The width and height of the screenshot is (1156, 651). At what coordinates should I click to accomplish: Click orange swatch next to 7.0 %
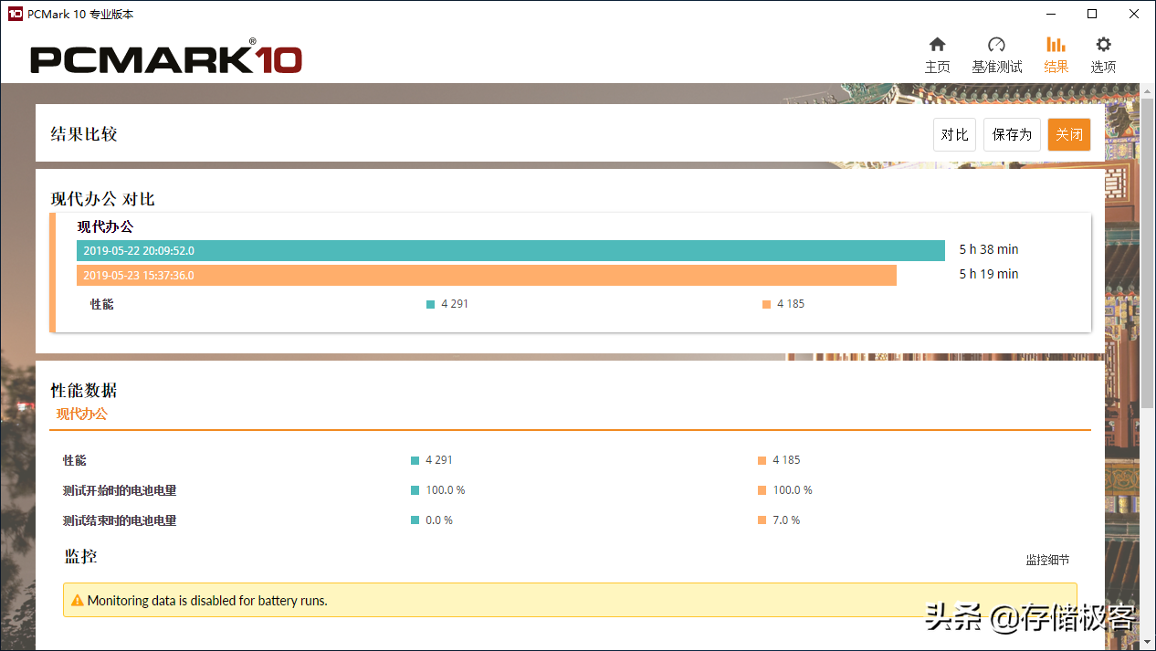point(762,520)
